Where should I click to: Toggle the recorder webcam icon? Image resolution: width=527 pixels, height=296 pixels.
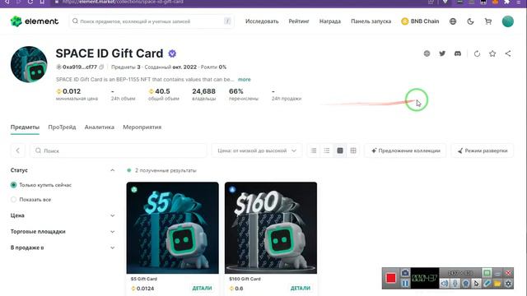(x=466, y=284)
